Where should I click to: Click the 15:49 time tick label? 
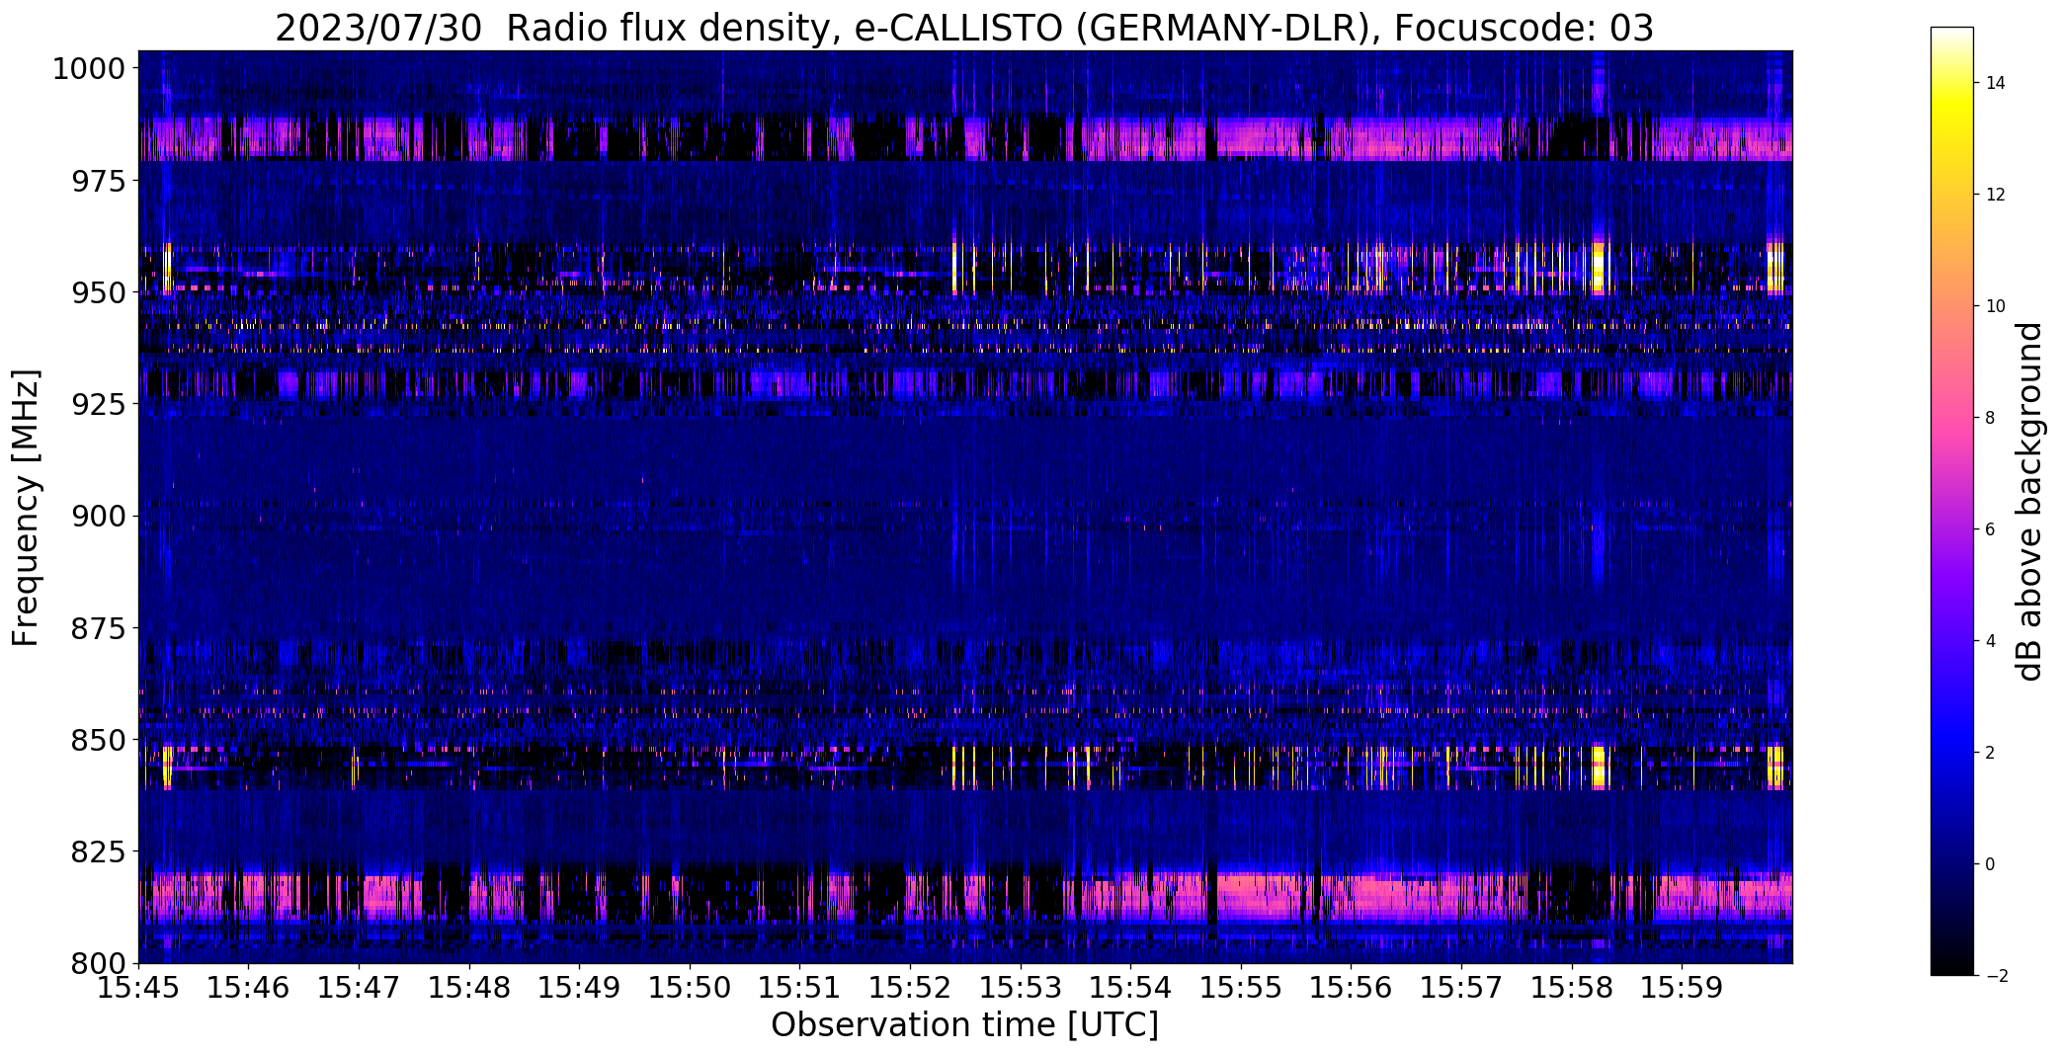click(x=580, y=987)
